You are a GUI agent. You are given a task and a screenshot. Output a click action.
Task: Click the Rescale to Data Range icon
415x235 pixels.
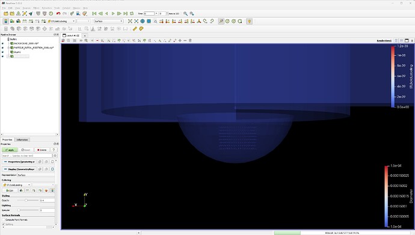coord(25,21)
